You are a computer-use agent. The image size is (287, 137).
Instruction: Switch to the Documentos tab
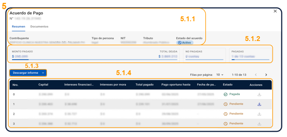click(x=39, y=27)
